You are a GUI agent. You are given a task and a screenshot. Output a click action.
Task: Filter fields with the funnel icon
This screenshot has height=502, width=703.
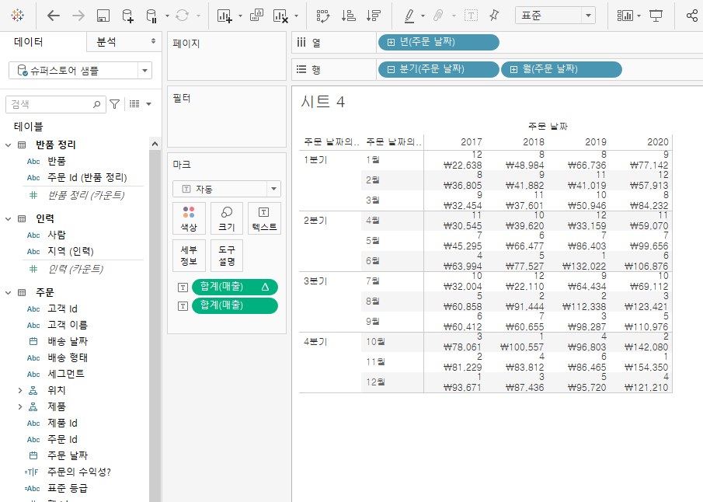(115, 104)
